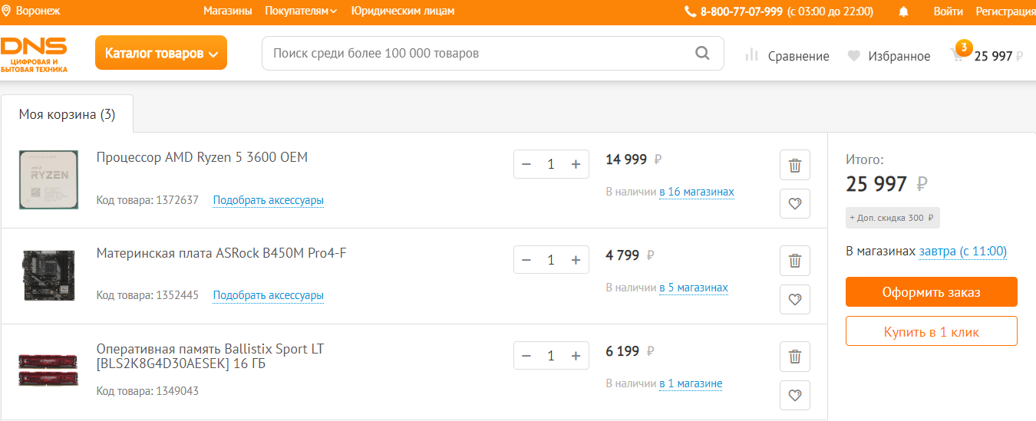Click the Купить в 1 клик button

pyautogui.click(x=931, y=332)
